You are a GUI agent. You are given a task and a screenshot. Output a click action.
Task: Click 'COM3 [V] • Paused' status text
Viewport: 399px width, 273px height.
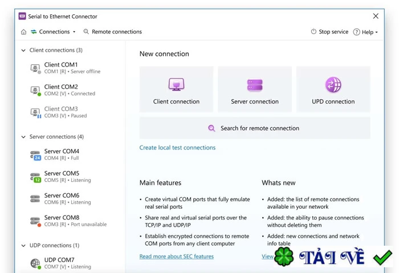(66, 116)
